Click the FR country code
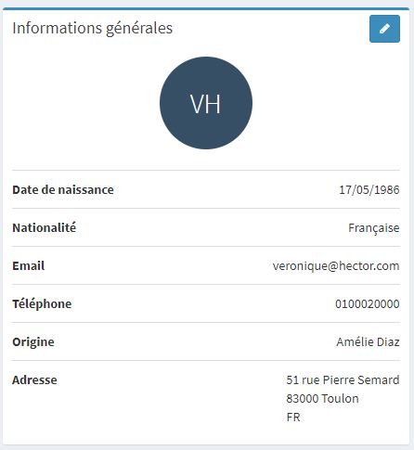 tap(293, 418)
